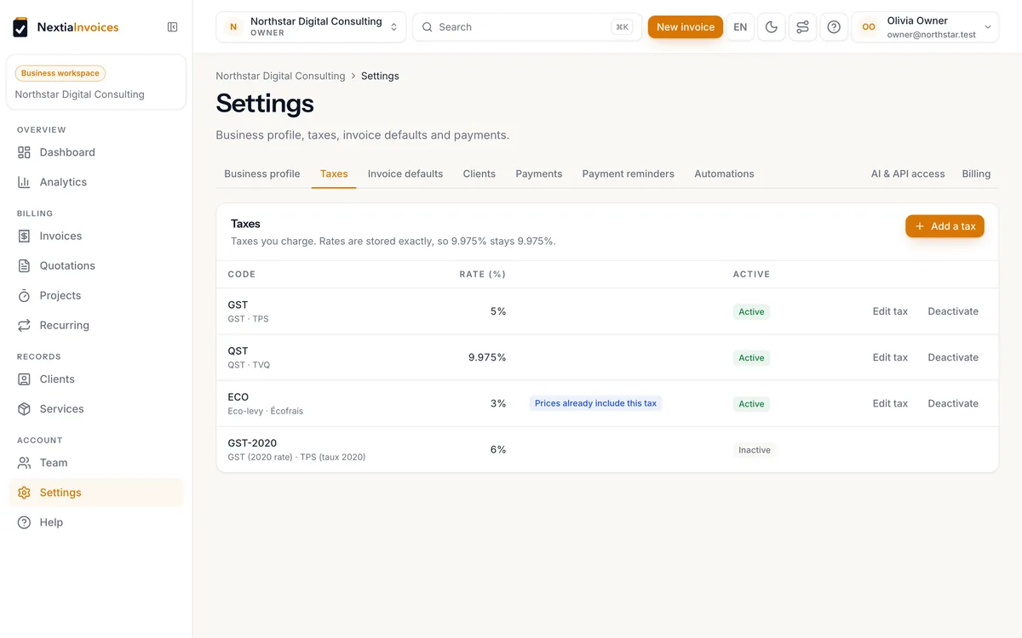Click the GST-2020 tax code

(252, 443)
